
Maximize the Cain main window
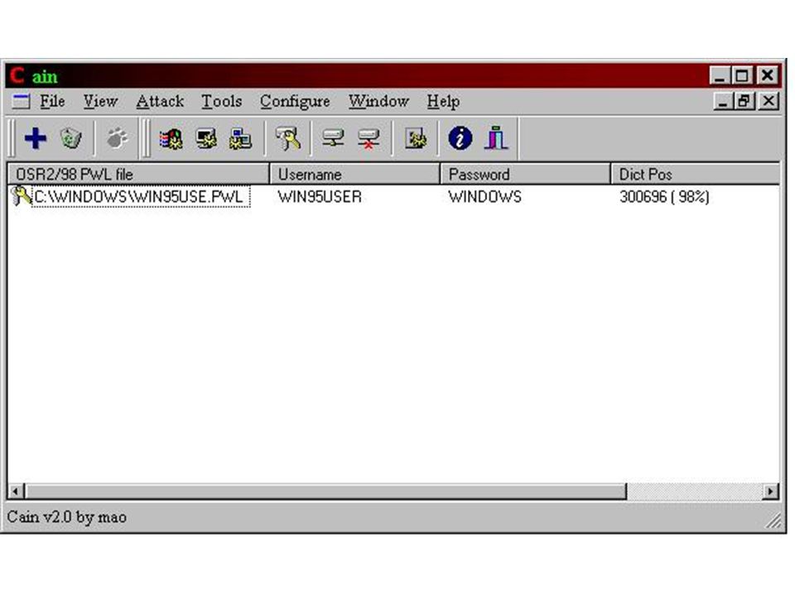coord(741,76)
